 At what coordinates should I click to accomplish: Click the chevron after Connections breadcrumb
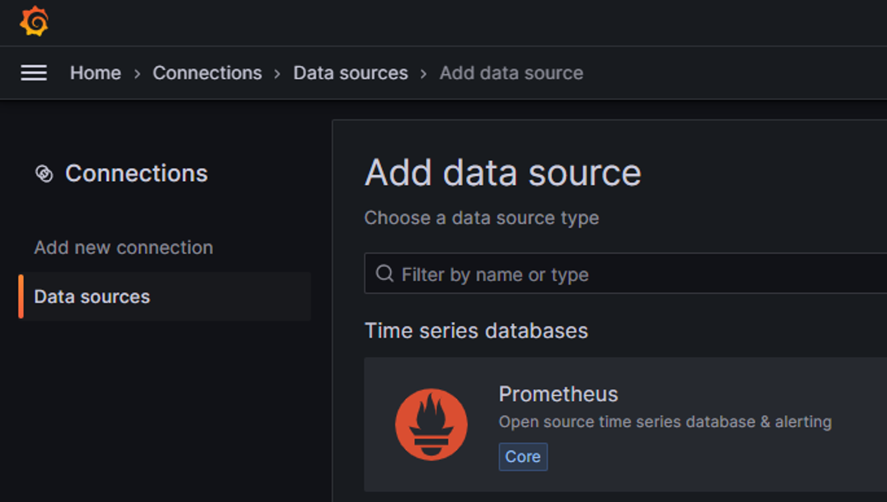(278, 74)
